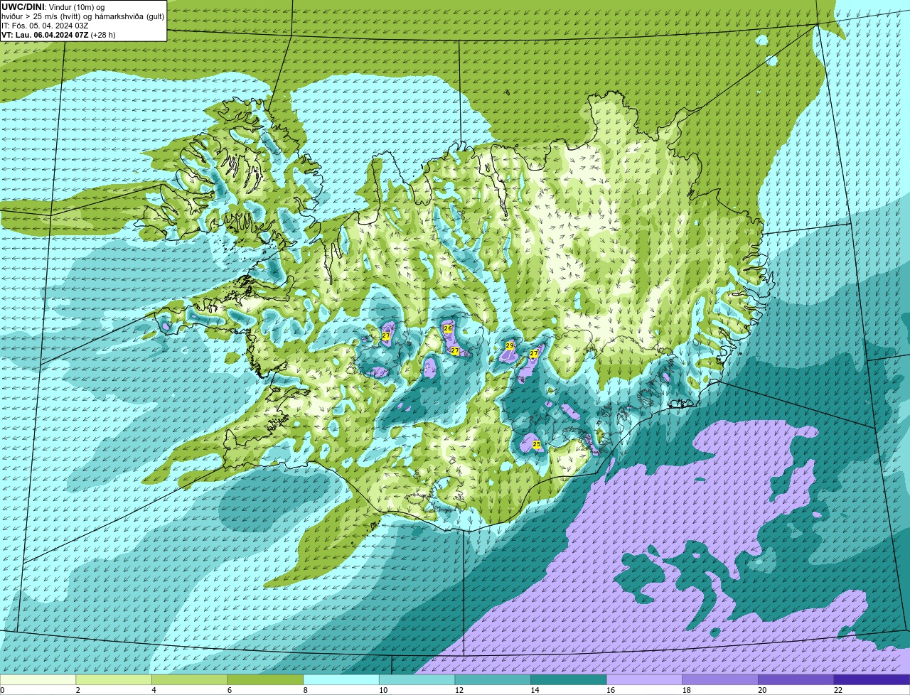Select the 10–12 m/s aqua scale swatch
This screenshot has height=695, width=910.
click(417, 680)
